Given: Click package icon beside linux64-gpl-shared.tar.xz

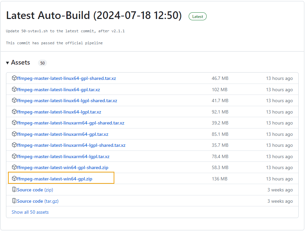Looking at the screenshot, I should (x=14, y=78).
